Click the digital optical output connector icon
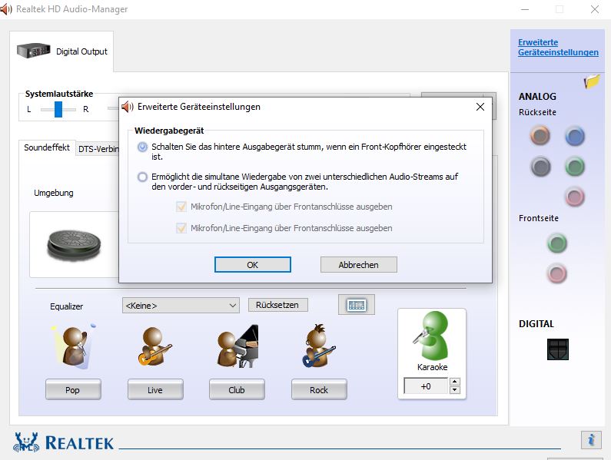611x460 pixels. pyautogui.click(x=558, y=349)
